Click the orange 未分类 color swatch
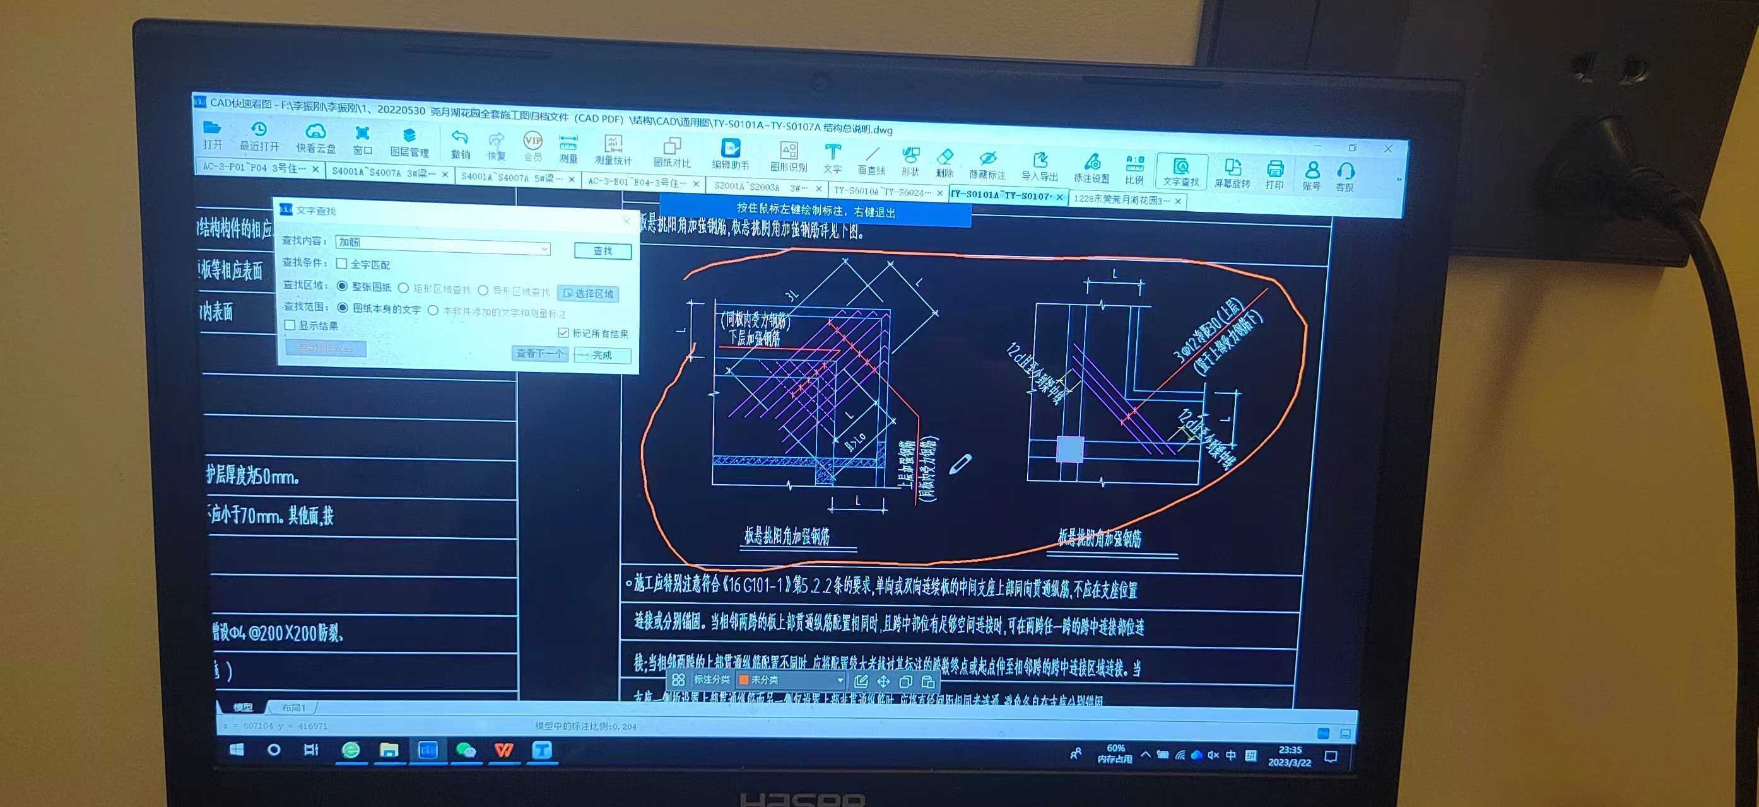The width and height of the screenshot is (1759, 807). tap(744, 680)
